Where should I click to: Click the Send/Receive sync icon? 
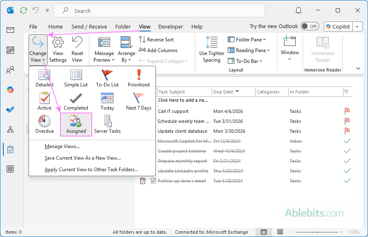pyautogui.click(x=24, y=10)
